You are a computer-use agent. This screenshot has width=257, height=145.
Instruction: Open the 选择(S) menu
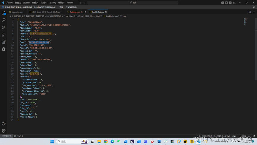pos(26,3)
